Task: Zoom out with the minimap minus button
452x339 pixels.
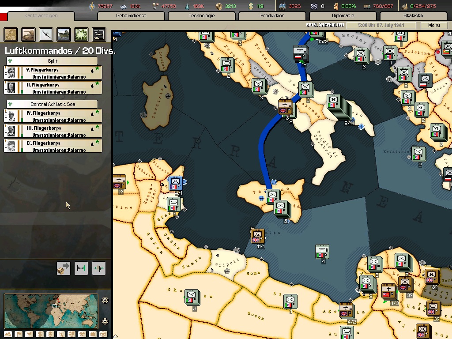Action: pos(105,321)
